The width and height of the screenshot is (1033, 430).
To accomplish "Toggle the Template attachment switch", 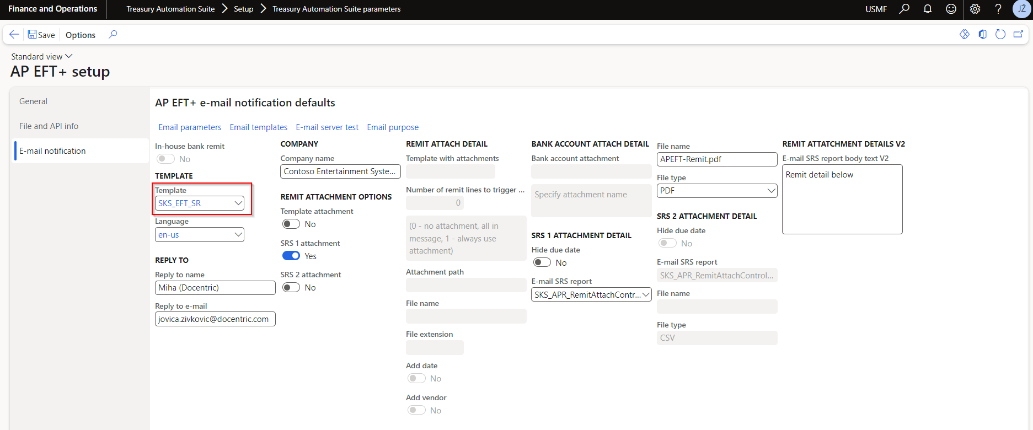I will click(291, 224).
